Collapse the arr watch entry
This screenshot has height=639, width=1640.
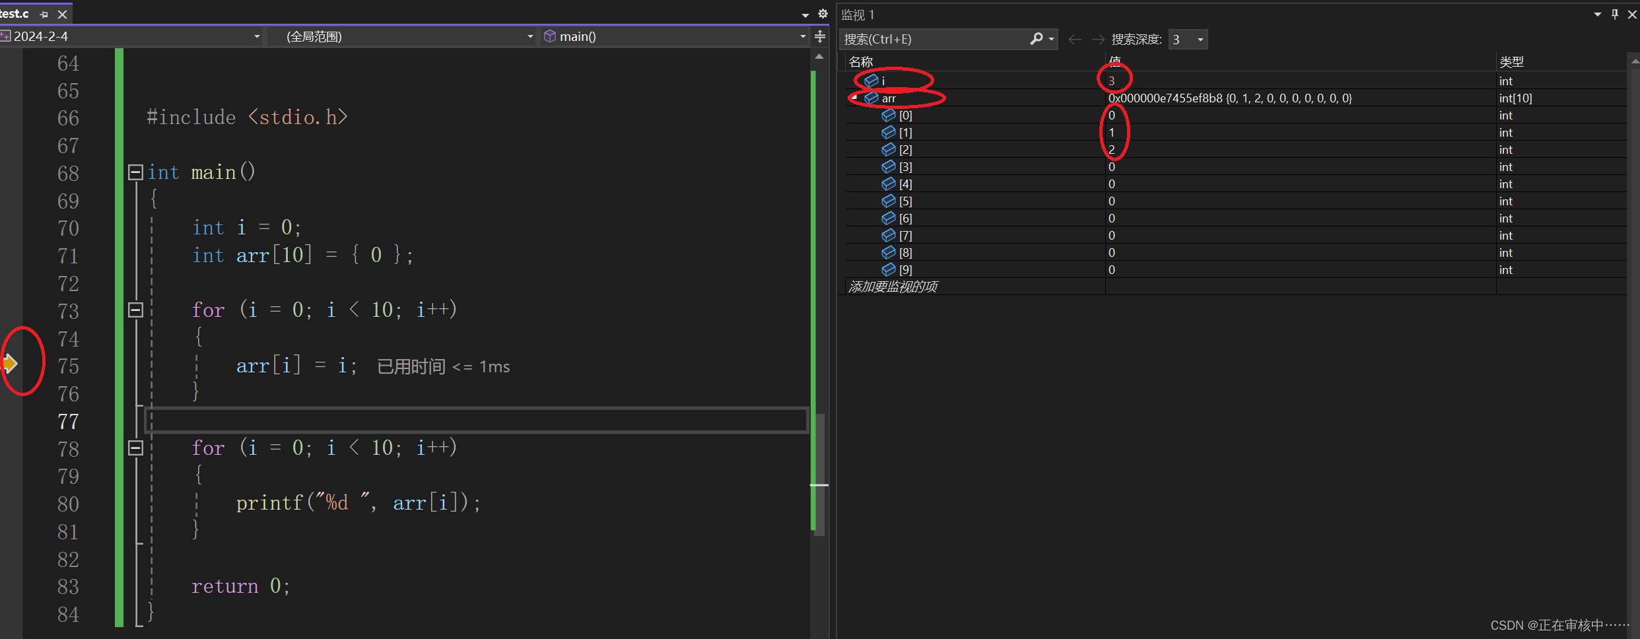[856, 98]
